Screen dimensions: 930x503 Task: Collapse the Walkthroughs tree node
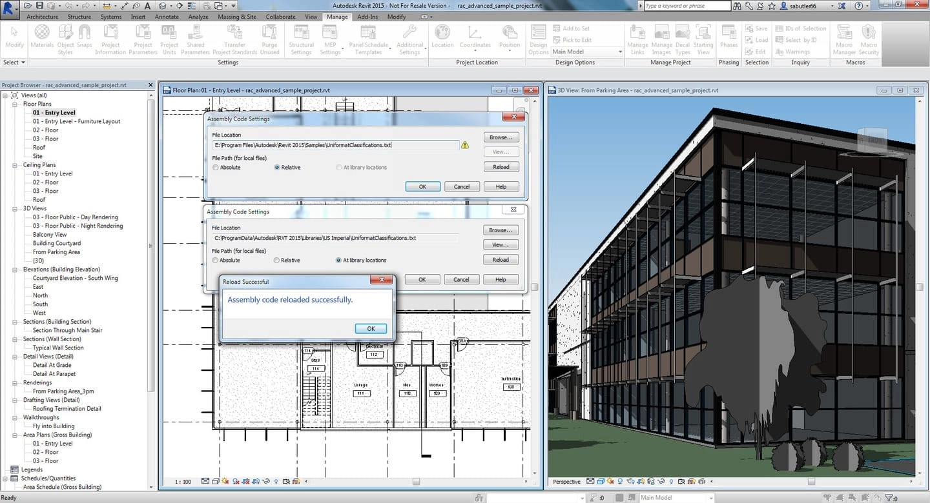coord(15,417)
